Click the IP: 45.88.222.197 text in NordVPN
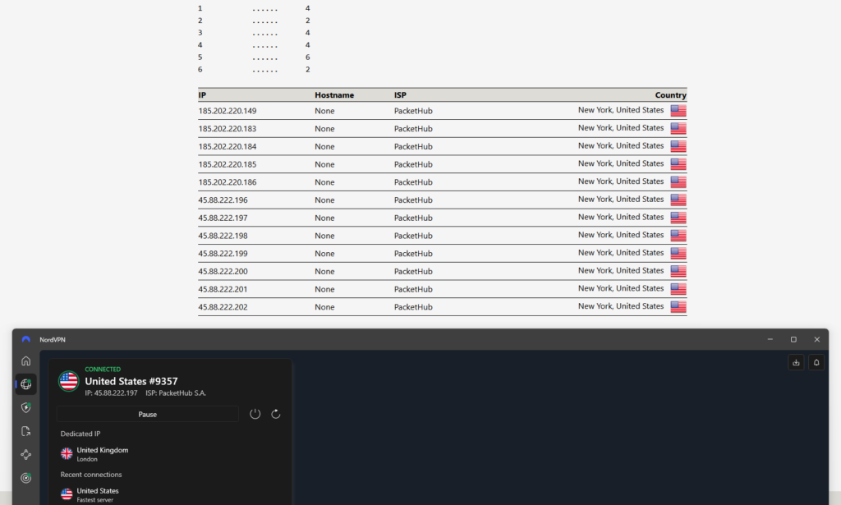 (111, 393)
